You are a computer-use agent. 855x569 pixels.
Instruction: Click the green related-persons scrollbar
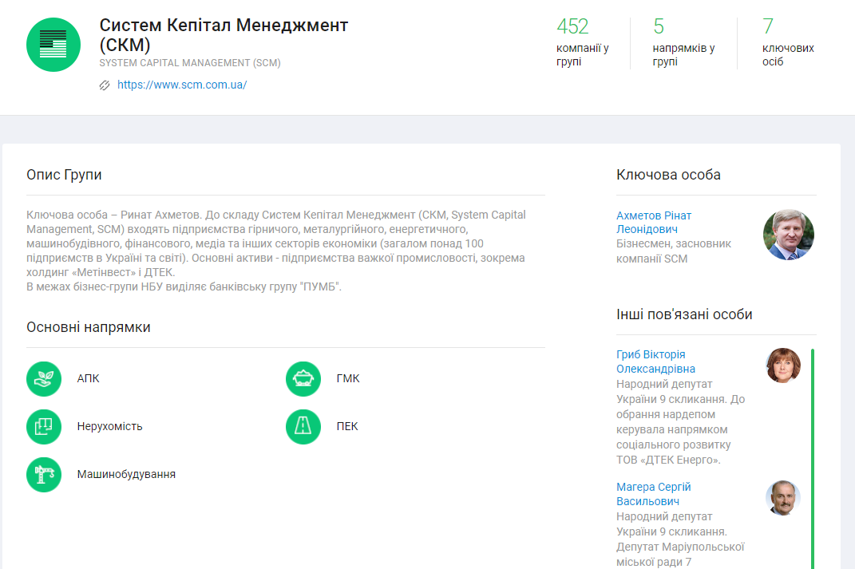[813, 455]
